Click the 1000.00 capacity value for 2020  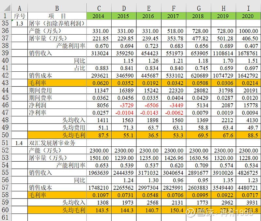click(248, 31)
